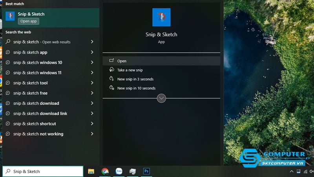Image resolution: width=314 pixels, height=177 pixels.
Task: Select suggestion snip & sketch shortcut
Action: tap(51, 124)
